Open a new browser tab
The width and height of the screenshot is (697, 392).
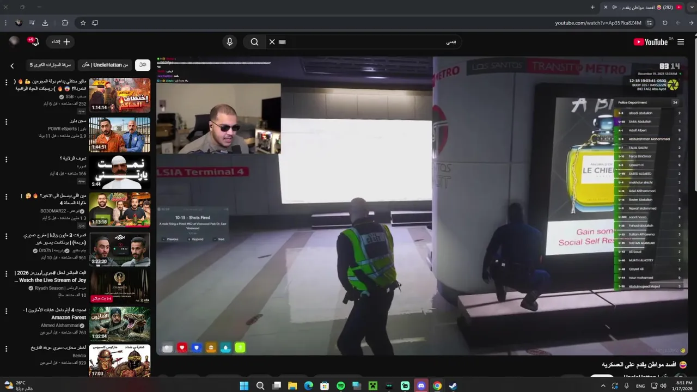coord(592,7)
